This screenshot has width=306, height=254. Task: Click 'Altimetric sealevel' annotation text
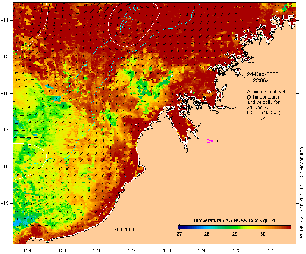pyautogui.click(x=266, y=92)
